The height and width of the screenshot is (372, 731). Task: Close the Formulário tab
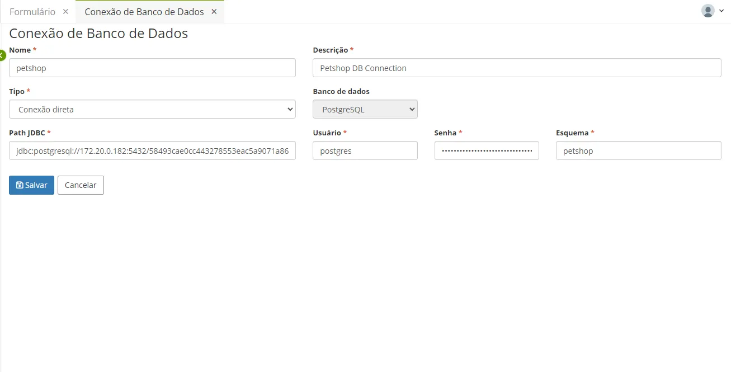click(x=65, y=12)
